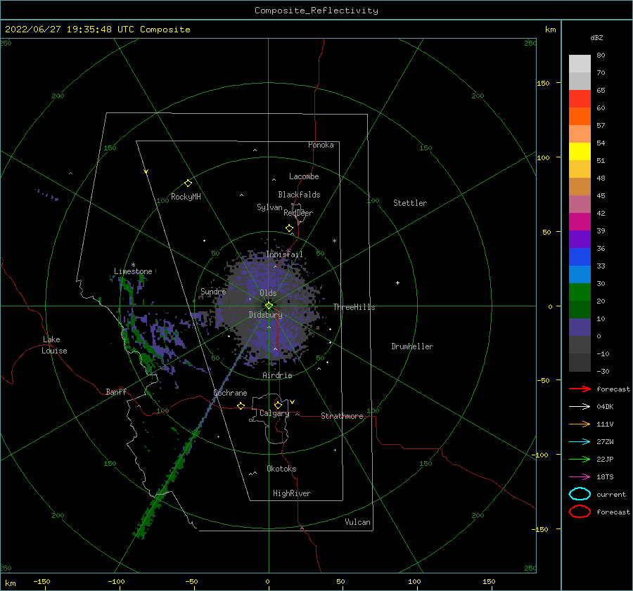Select the 51 dBZ yellow color swatch
This screenshot has height=591, width=633.
(580, 152)
